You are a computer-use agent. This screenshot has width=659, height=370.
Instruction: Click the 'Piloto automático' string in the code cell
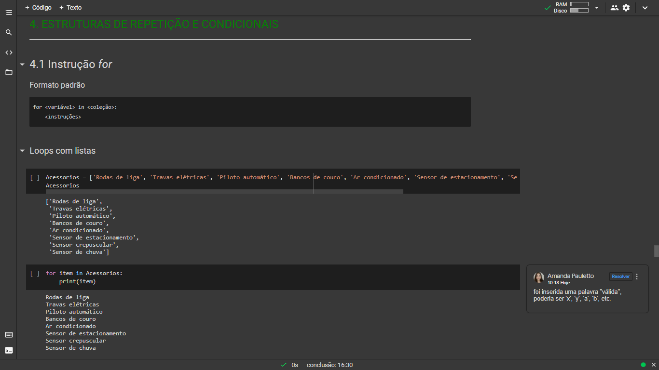coord(248,177)
